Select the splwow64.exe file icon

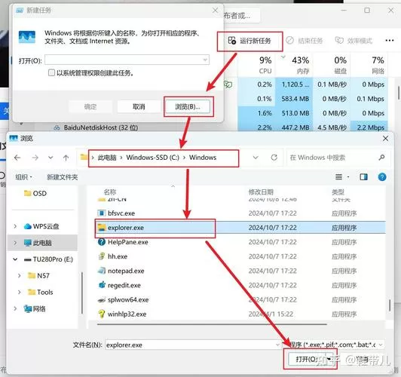click(102, 299)
